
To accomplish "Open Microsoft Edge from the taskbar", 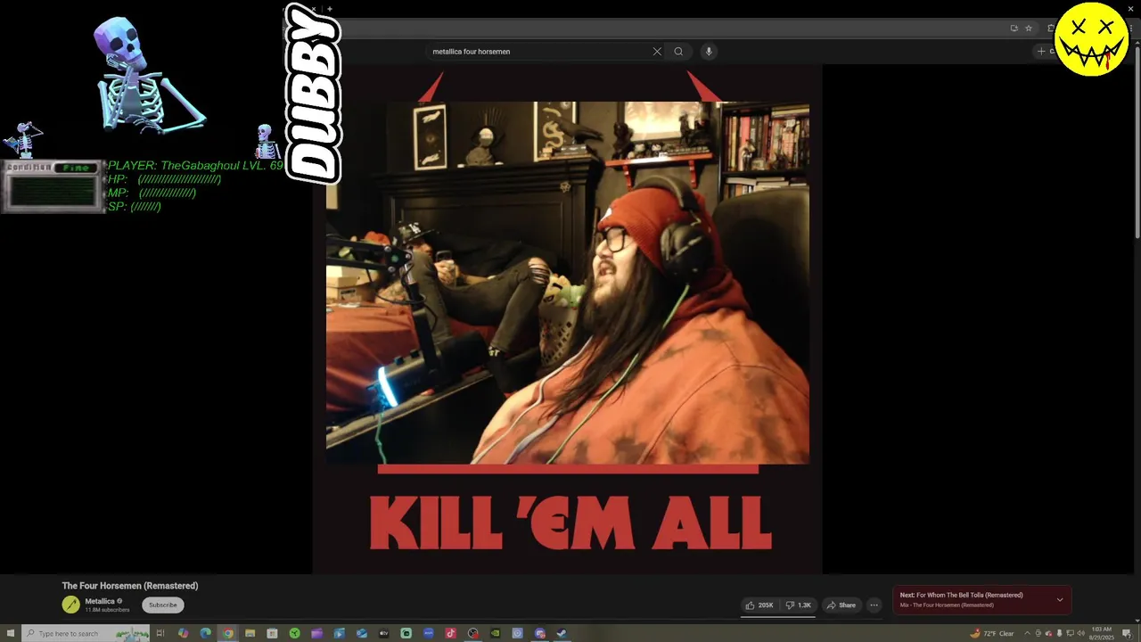I will [205, 633].
